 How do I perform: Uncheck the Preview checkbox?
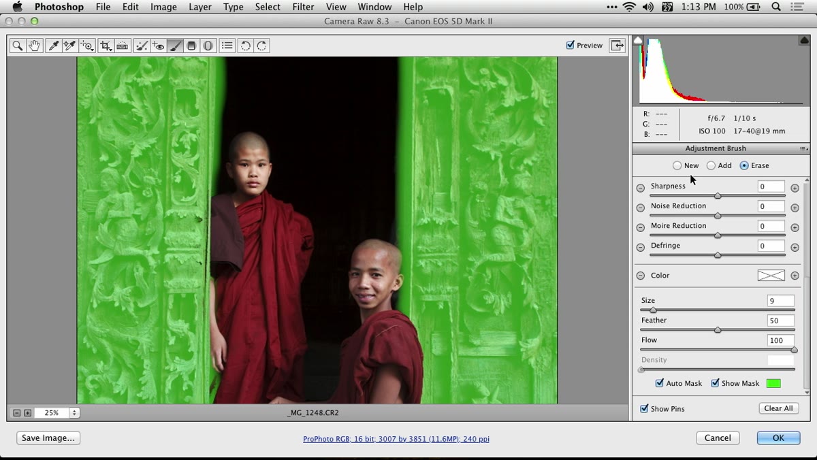click(571, 45)
